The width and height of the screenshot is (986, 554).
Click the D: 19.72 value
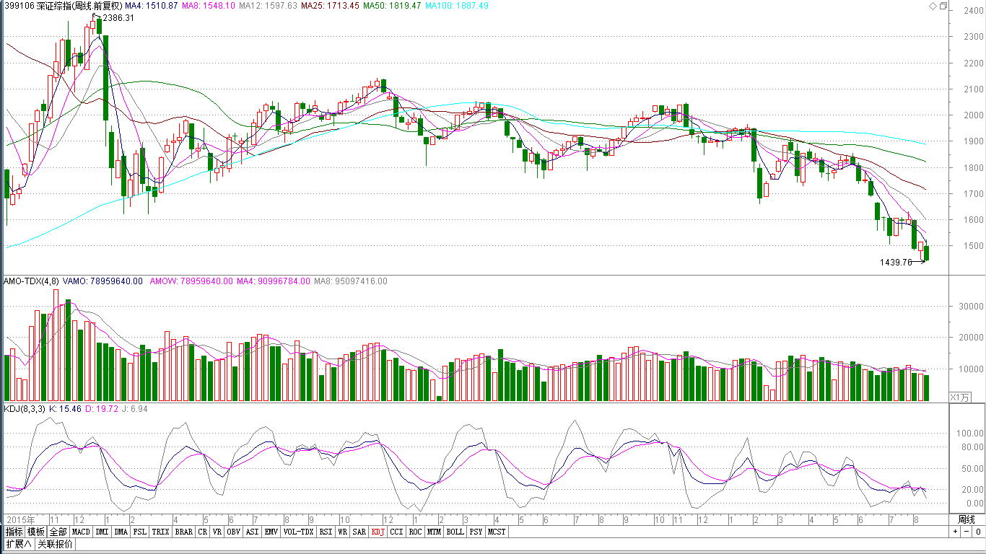[x=101, y=409]
